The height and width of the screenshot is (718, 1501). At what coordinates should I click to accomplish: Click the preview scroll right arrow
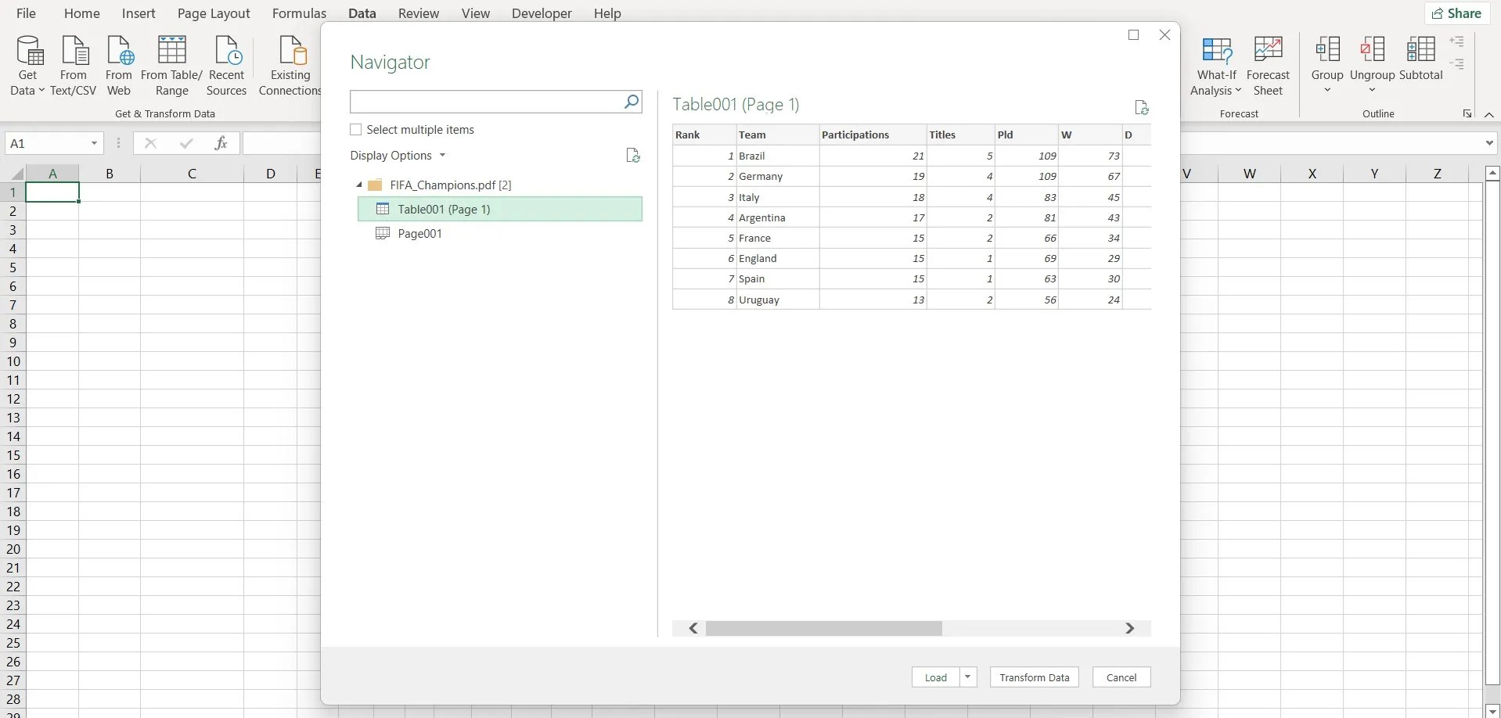pos(1129,628)
